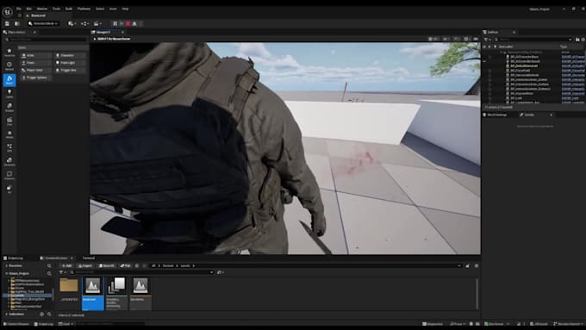Image resolution: width=586 pixels, height=330 pixels.
Task: Click the Outliner search field
Action: point(533,40)
